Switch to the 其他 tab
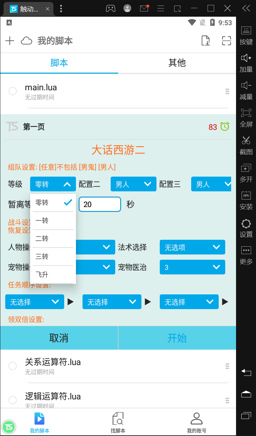The width and height of the screenshot is (256, 436). (x=177, y=63)
